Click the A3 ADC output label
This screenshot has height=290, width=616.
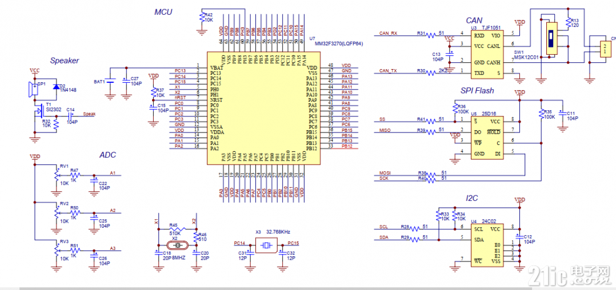[113, 248]
